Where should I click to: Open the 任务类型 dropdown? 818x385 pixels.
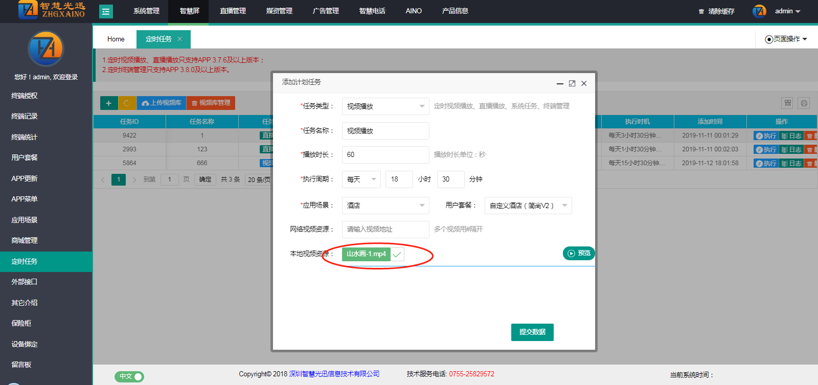(385, 106)
